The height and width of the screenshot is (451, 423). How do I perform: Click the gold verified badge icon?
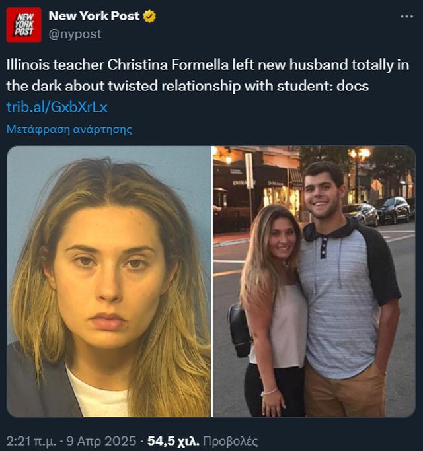(x=149, y=17)
